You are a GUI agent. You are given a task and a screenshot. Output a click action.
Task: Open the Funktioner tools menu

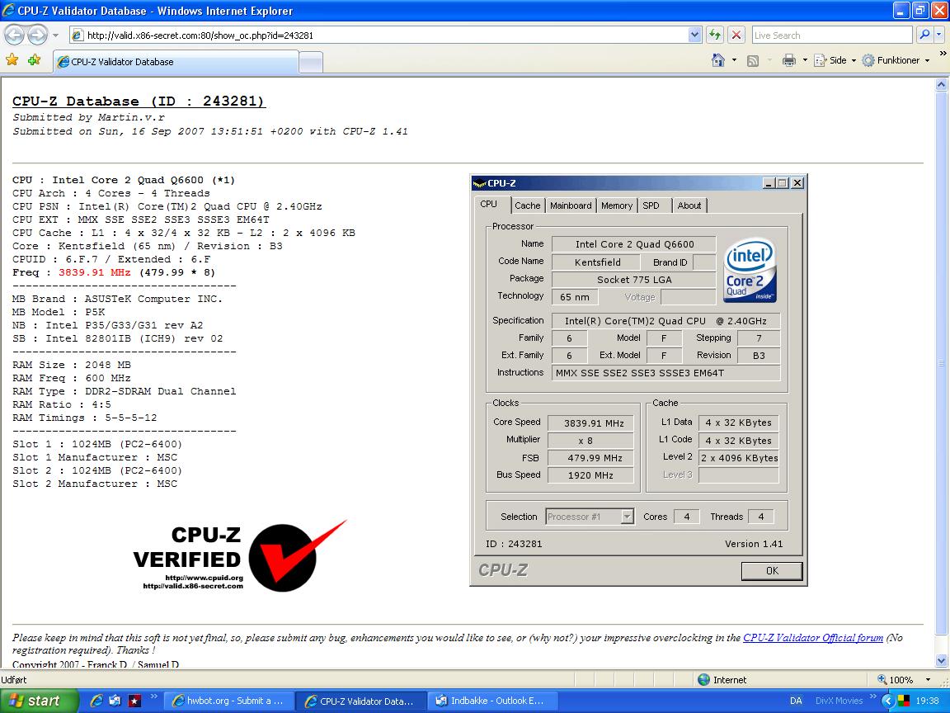896,60
